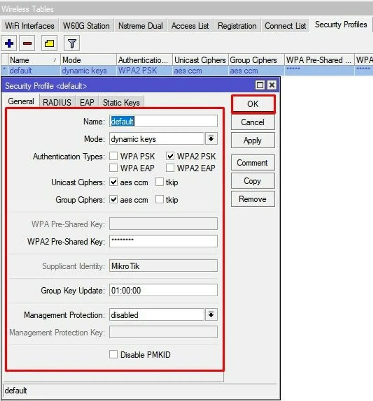This screenshot has height=401, width=373.
Task: Click the Apply button
Action: tap(253, 140)
